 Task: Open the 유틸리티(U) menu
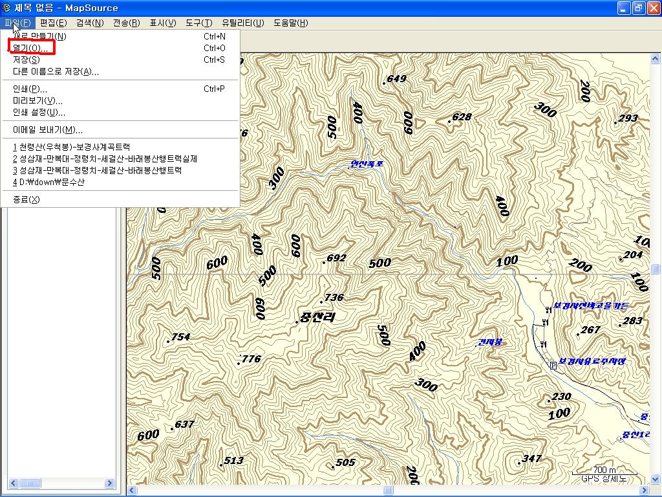point(243,23)
